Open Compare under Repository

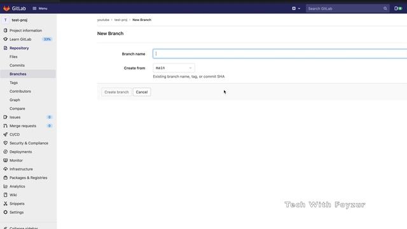[17, 109]
